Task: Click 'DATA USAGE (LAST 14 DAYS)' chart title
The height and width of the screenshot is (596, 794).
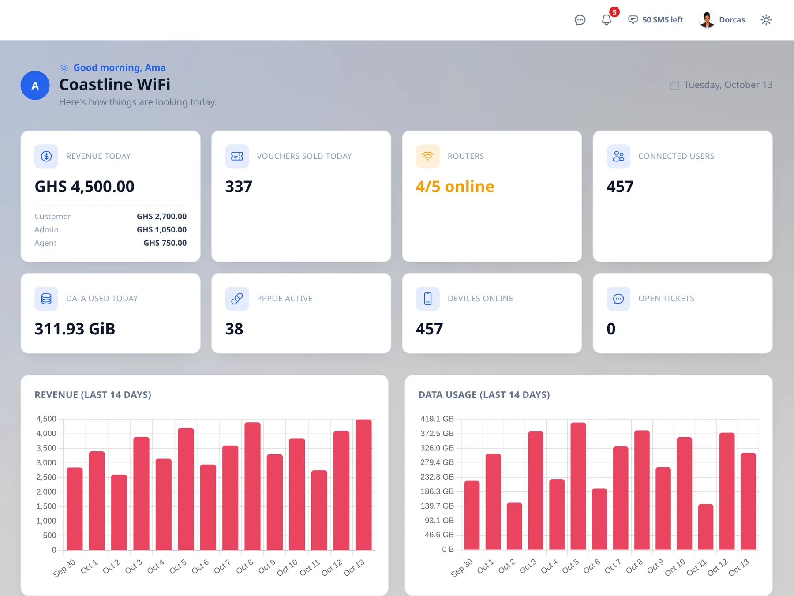Action: pyautogui.click(x=484, y=395)
